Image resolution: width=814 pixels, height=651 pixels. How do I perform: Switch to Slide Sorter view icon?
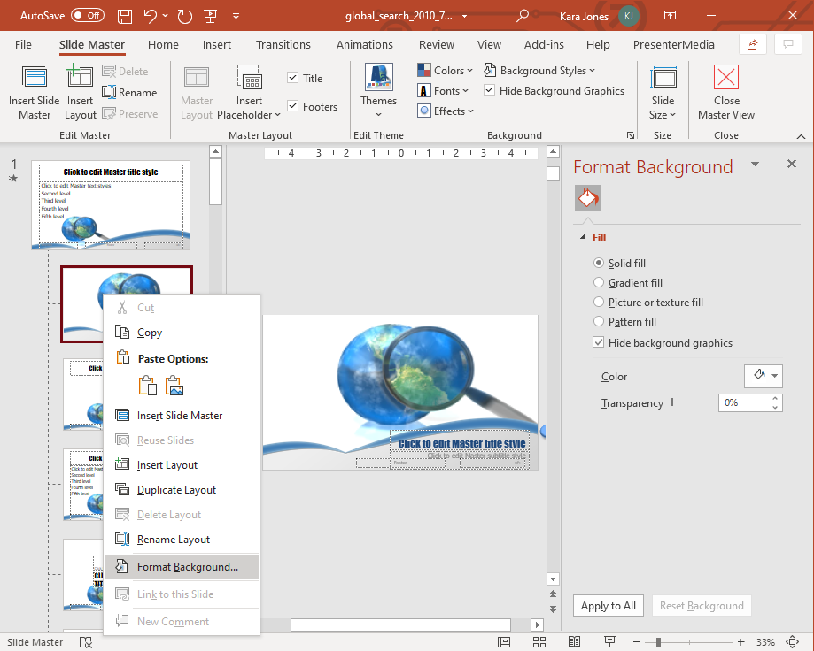pyautogui.click(x=539, y=642)
